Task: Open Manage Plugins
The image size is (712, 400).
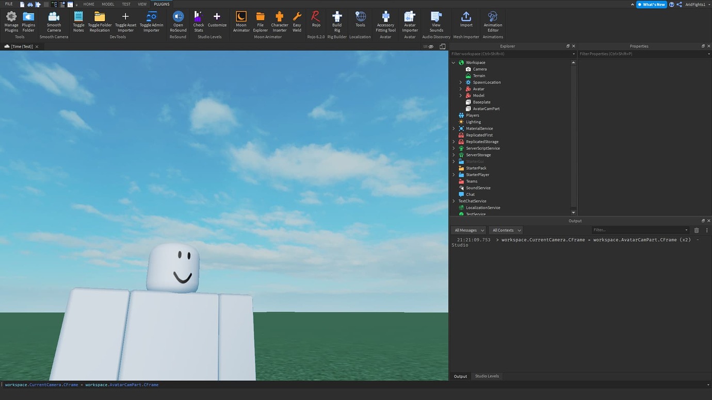Action: (11, 21)
